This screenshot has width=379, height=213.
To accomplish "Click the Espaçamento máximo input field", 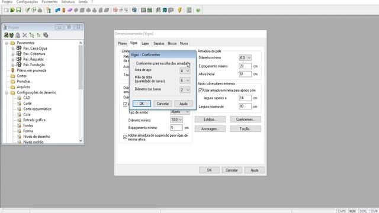I will click(245, 66).
